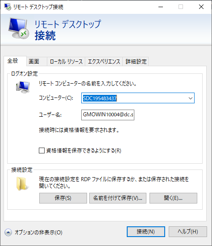Image resolution: width=212 pixels, height=246 pixels.
Task: Click the ユーザー名 text field
Action: click(x=108, y=115)
